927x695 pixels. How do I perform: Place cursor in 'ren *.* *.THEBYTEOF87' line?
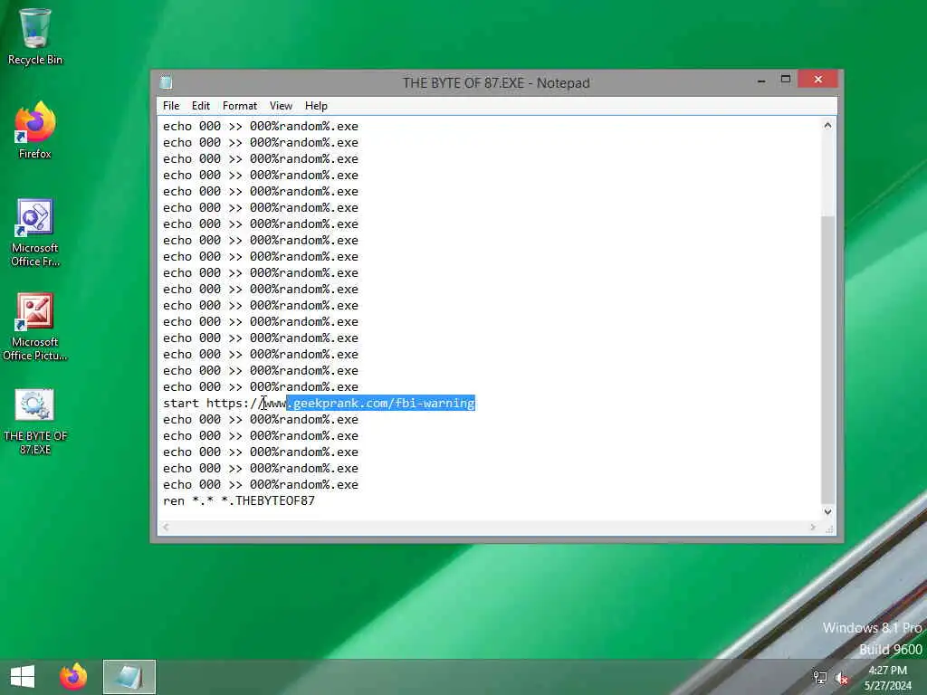pos(239,500)
